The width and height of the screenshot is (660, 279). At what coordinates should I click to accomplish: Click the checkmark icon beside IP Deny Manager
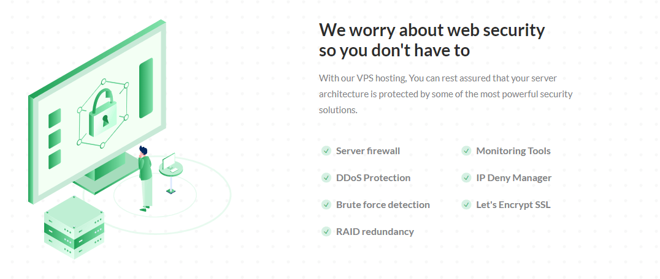pos(466,177)
